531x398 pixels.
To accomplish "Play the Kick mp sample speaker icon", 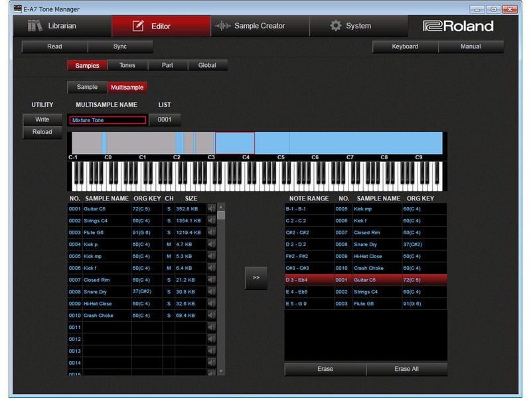I will 212,256.
